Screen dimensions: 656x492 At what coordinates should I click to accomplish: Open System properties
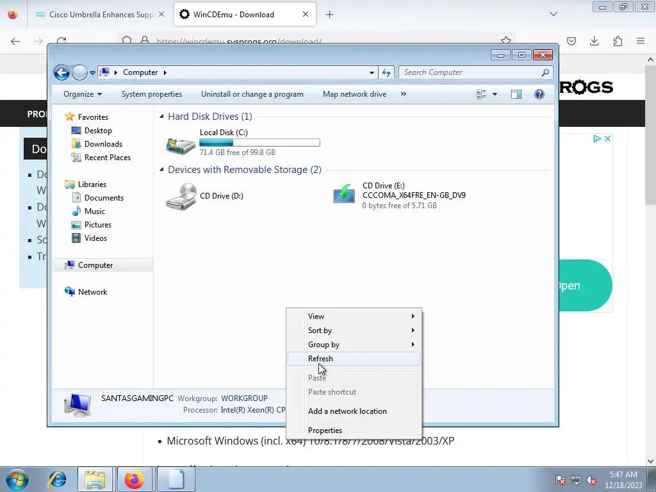151,94
